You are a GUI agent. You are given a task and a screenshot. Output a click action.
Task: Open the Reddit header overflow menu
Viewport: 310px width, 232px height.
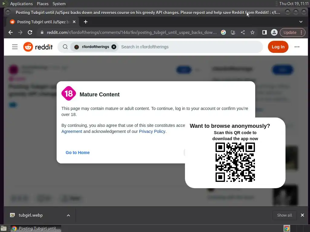pos(297,47)
